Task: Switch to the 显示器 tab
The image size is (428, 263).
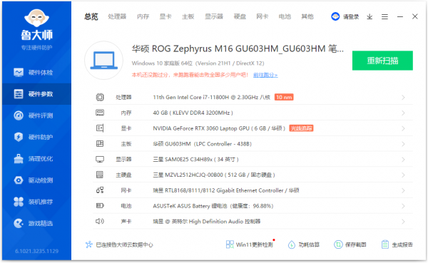Action: point(214,16)
